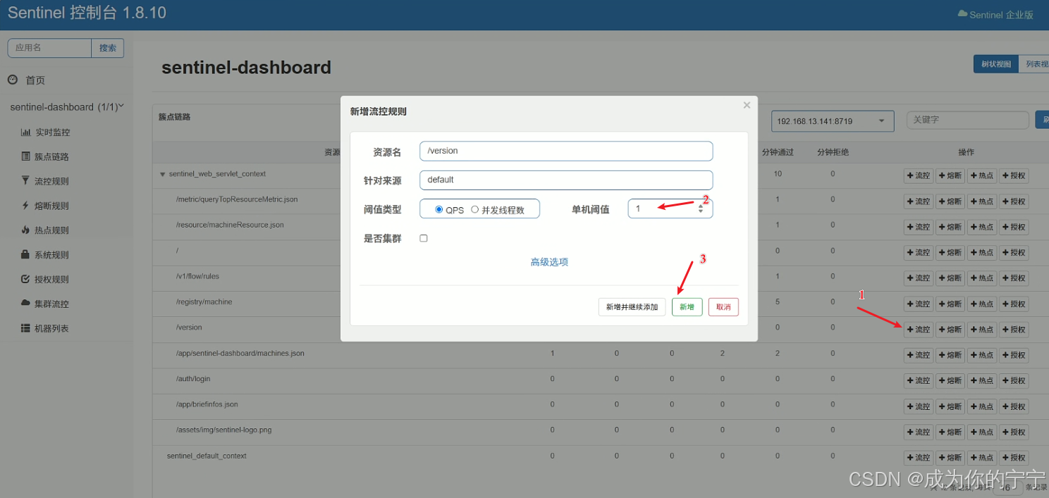Viewport: 1049px width, 498px height.
Task: Click 热点 for the /version row
Action: coord(981,330)
